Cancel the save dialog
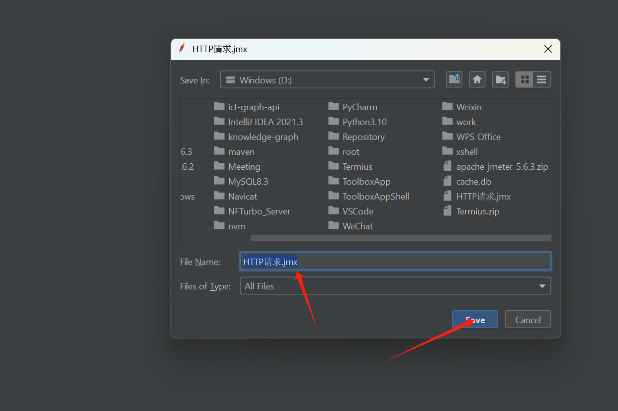This screenshot has width=618, height=411. [x=528, y=320]
